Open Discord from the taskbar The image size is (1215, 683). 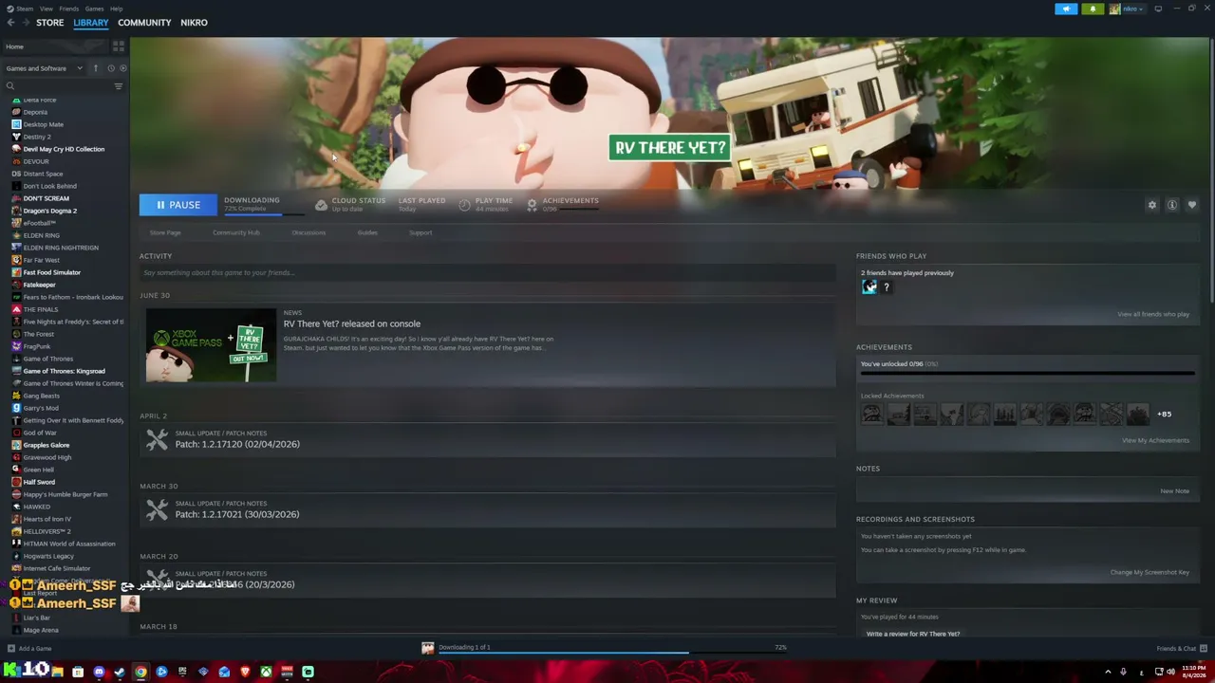(x=99, y=672)
